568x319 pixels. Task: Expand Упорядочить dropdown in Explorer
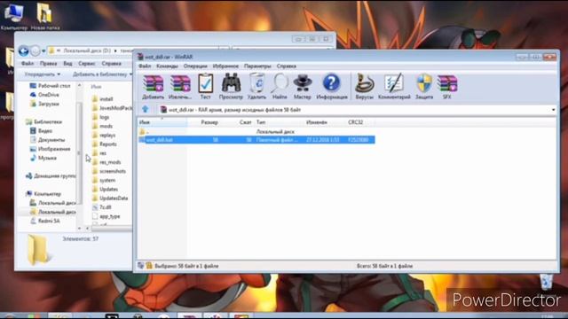pos(43,74)
